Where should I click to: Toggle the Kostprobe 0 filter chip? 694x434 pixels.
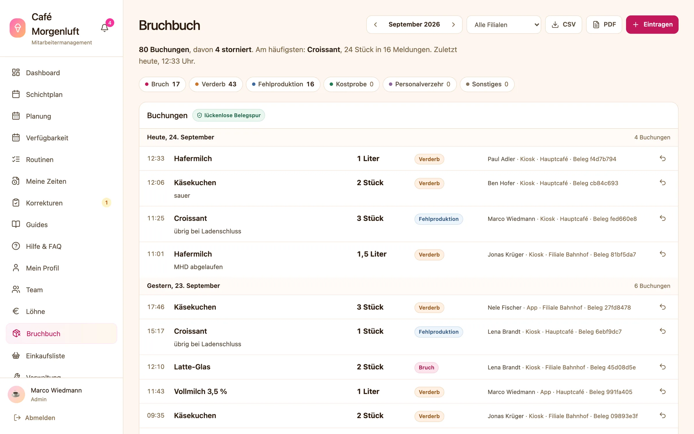click(351, 84)
